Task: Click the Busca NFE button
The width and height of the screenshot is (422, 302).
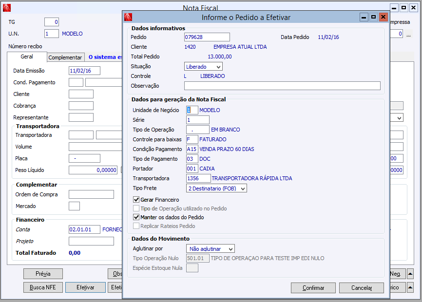Action: [x=43, y=287]
